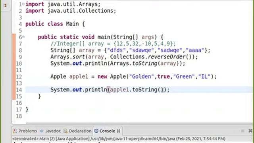Close the Console view with its X icon
The height and width of the screenshot is (143, 254).
pos(118,131)
